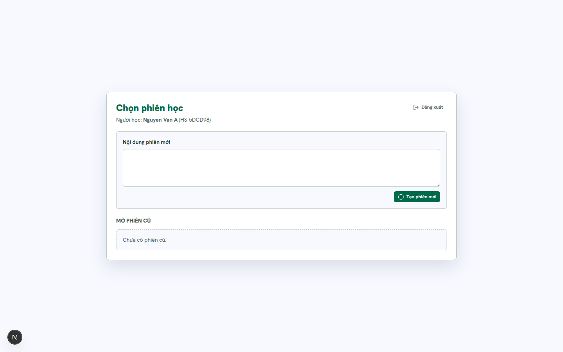Click the Chưa có phiên cũ. message text
563x352 pixels.
145,240
